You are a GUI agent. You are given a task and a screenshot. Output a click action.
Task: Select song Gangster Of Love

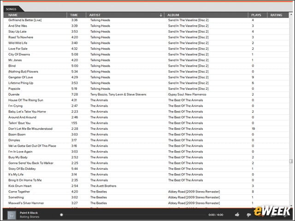pos(20,77)
